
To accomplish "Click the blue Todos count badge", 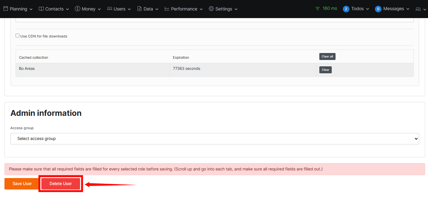I will coord(346,9).
